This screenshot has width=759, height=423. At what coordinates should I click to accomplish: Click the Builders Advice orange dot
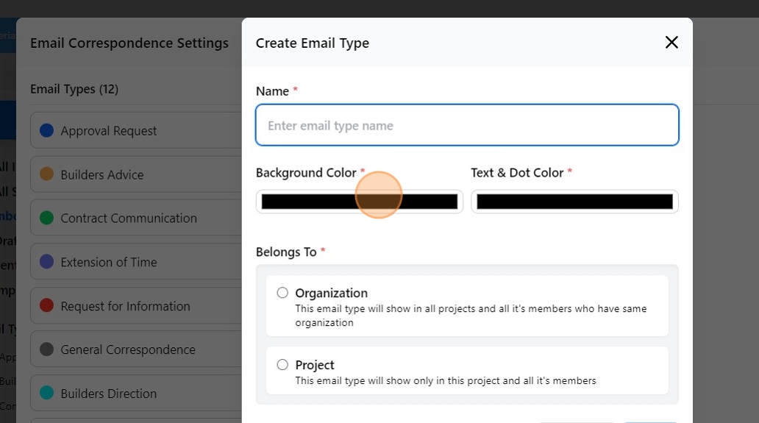tap(46, 174)
